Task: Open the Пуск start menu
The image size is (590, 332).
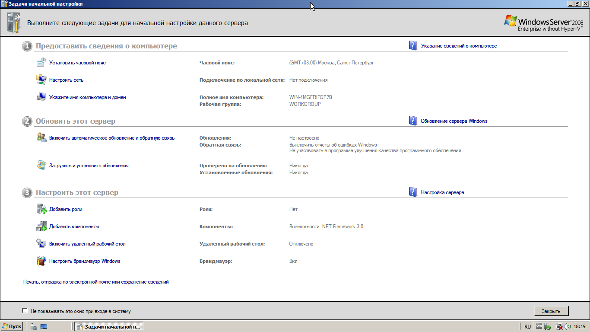Action: (12, 327)
